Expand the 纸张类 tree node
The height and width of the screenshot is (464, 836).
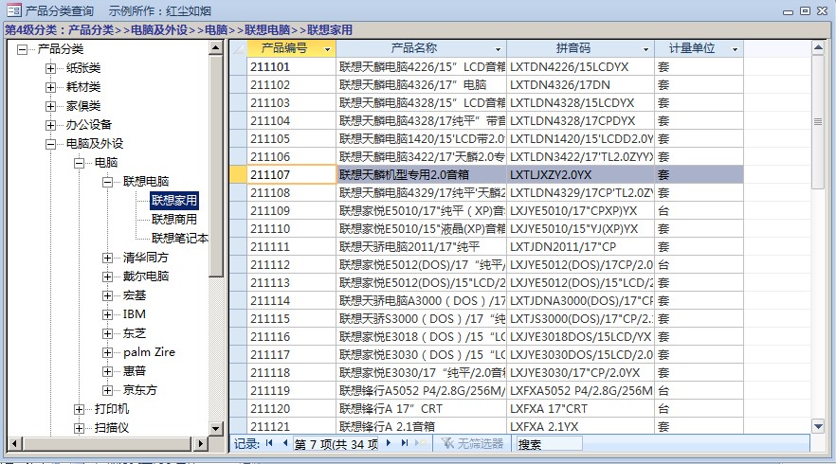click(x=50, y=68)
